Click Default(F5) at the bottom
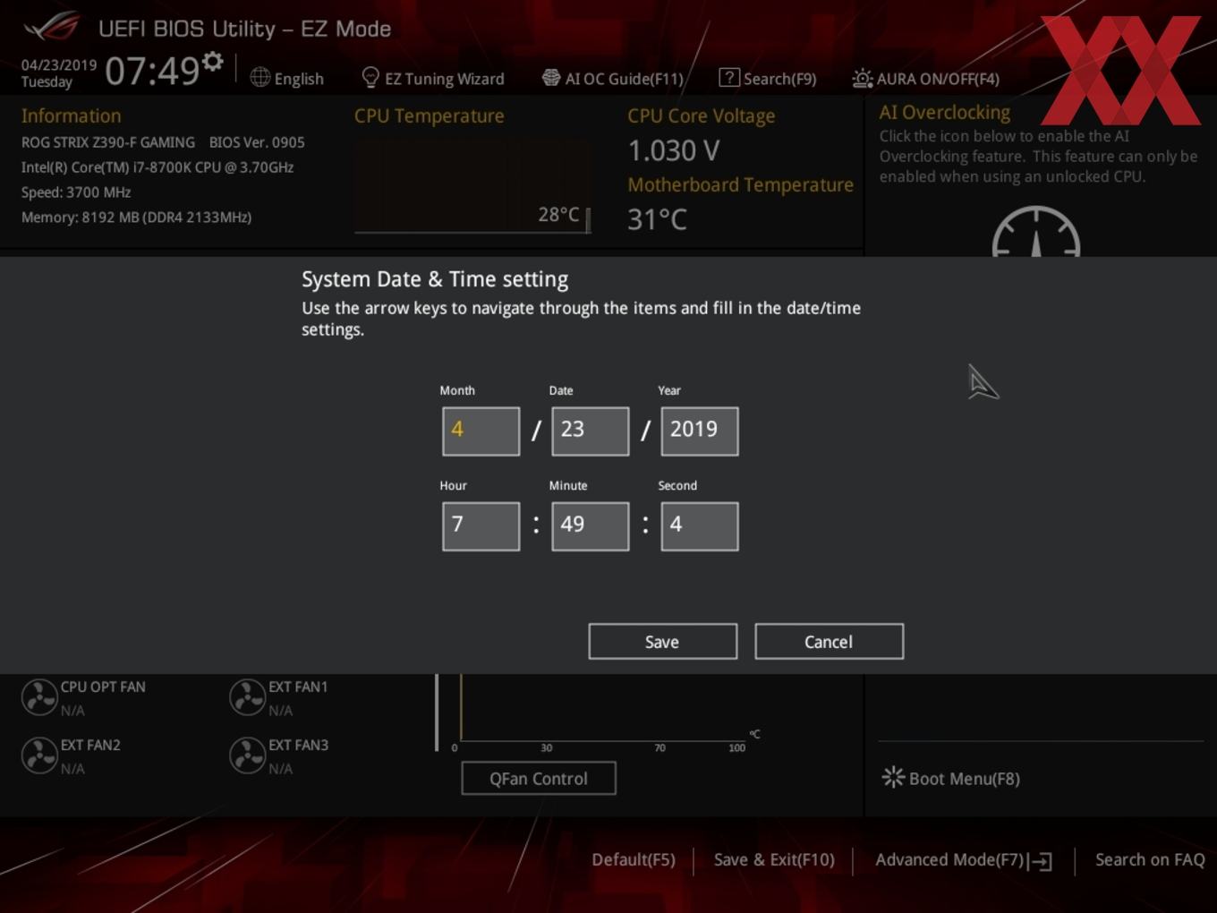1217x913 pixels. tap(634, 859)
